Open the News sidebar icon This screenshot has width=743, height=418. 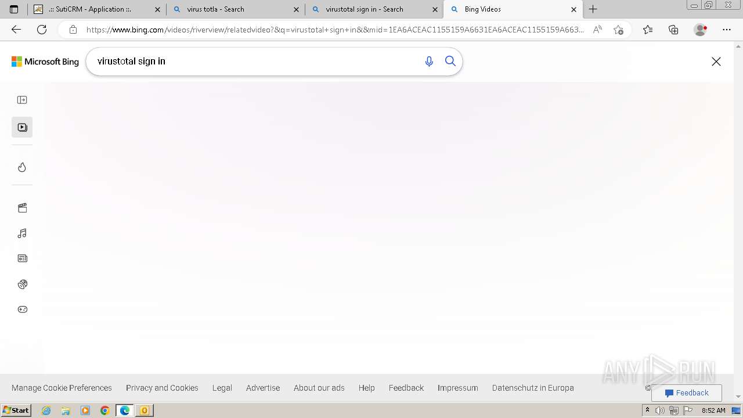[x=22, y=258]
